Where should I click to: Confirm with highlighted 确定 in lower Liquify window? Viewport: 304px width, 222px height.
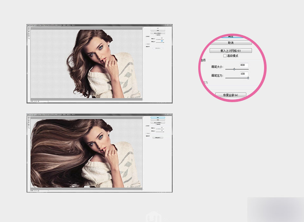[x=158, y=118]
